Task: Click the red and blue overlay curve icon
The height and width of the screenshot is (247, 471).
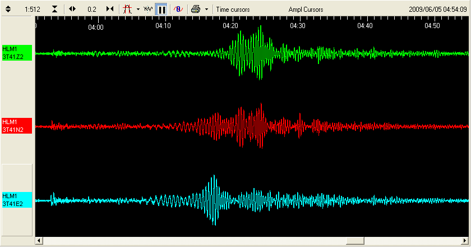Action: point(177,9)
